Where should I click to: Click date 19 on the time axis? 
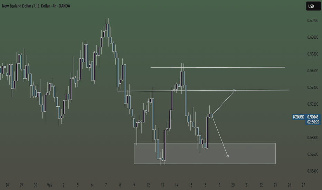219,185
